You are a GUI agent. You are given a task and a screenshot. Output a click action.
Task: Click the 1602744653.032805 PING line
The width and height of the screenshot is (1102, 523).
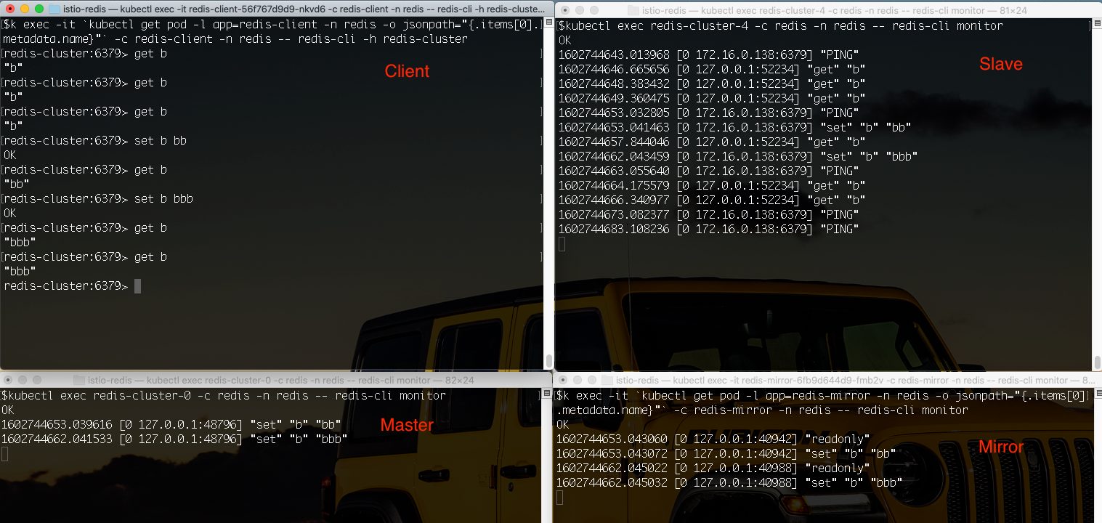click(x=708, y=113)
